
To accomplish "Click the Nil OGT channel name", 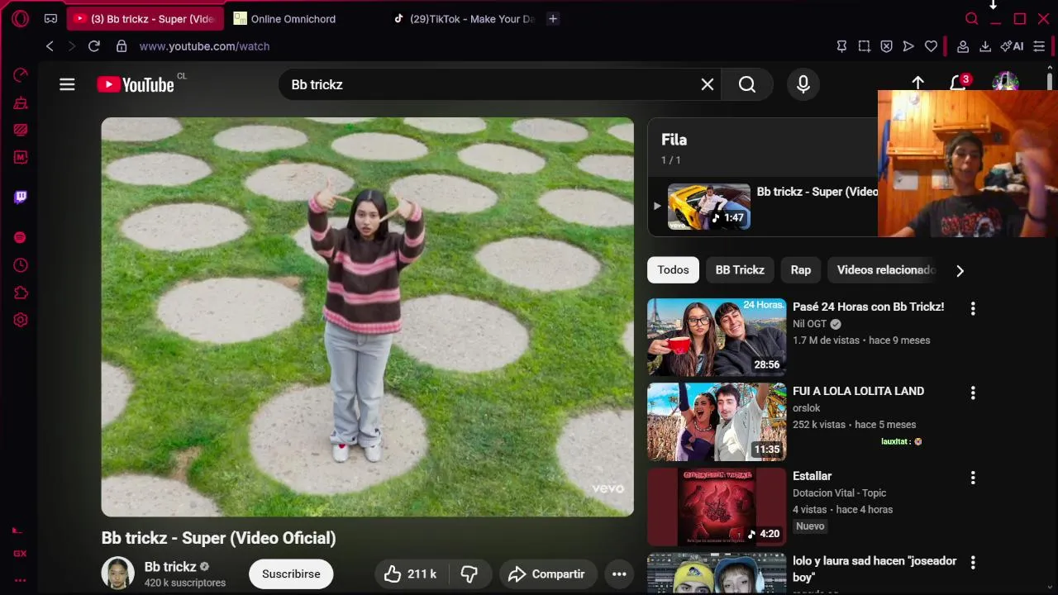I will pos(810,324).
